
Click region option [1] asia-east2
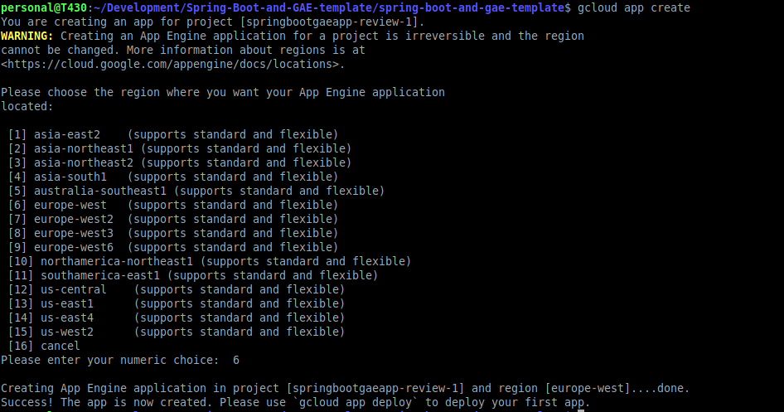tap(173, 134)
